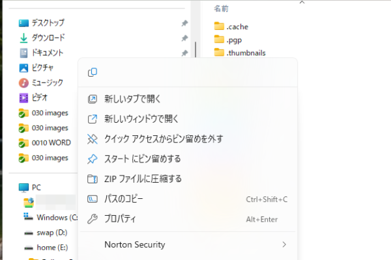
Task: Click the ZIP archive icon in context menu
Action: point(93,179)
